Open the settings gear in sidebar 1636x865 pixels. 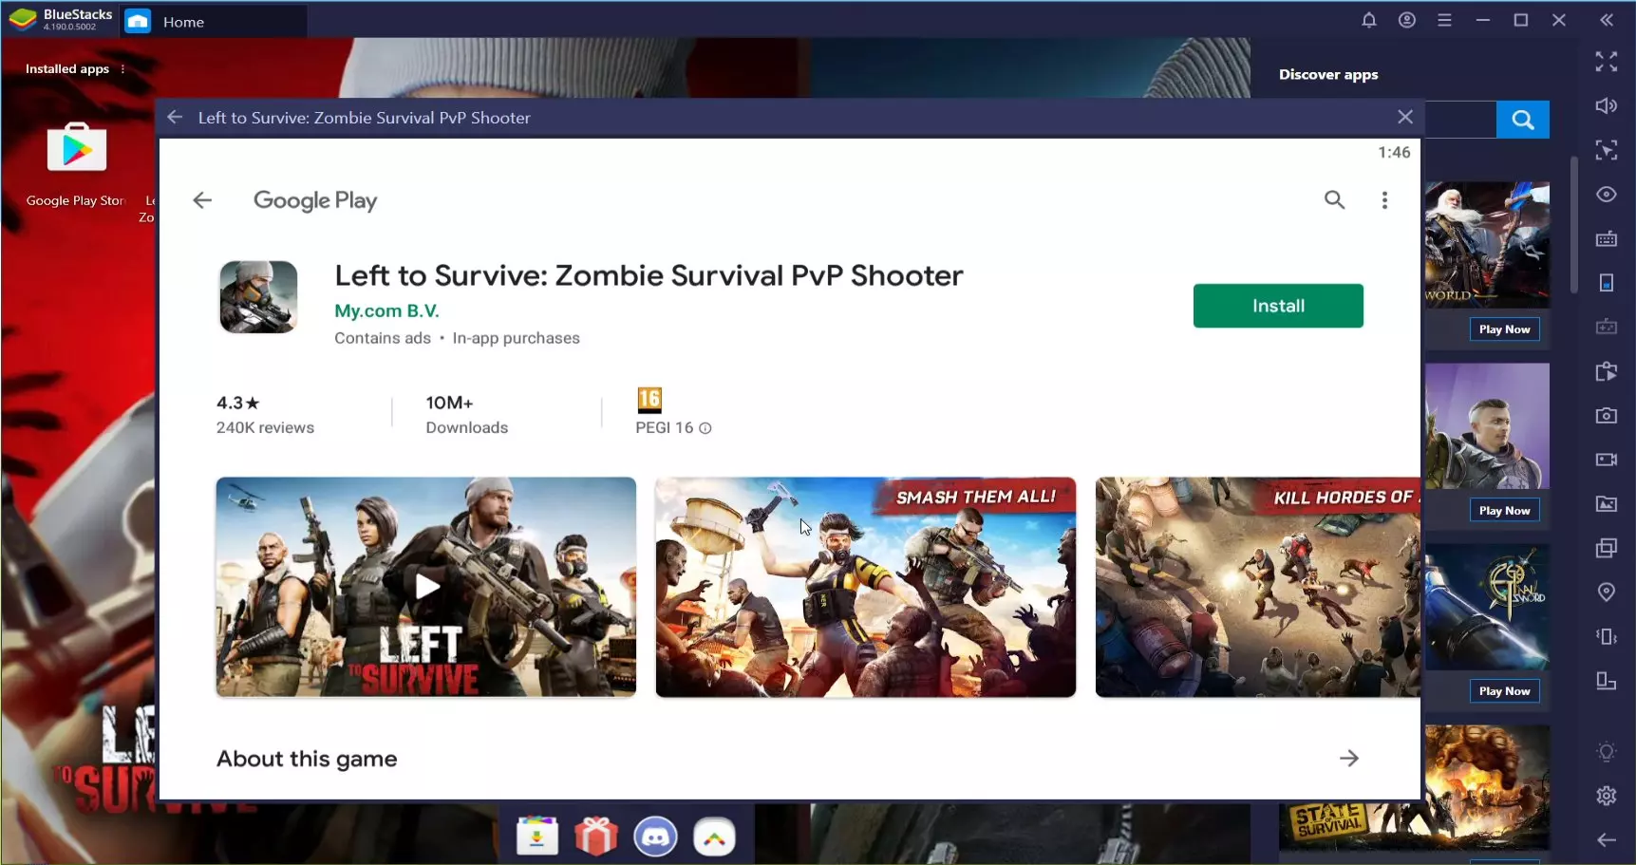pos(1606,796)
